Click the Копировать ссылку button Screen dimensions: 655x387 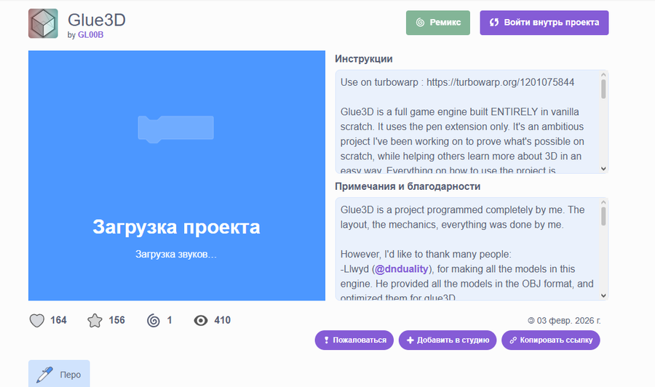551,340
